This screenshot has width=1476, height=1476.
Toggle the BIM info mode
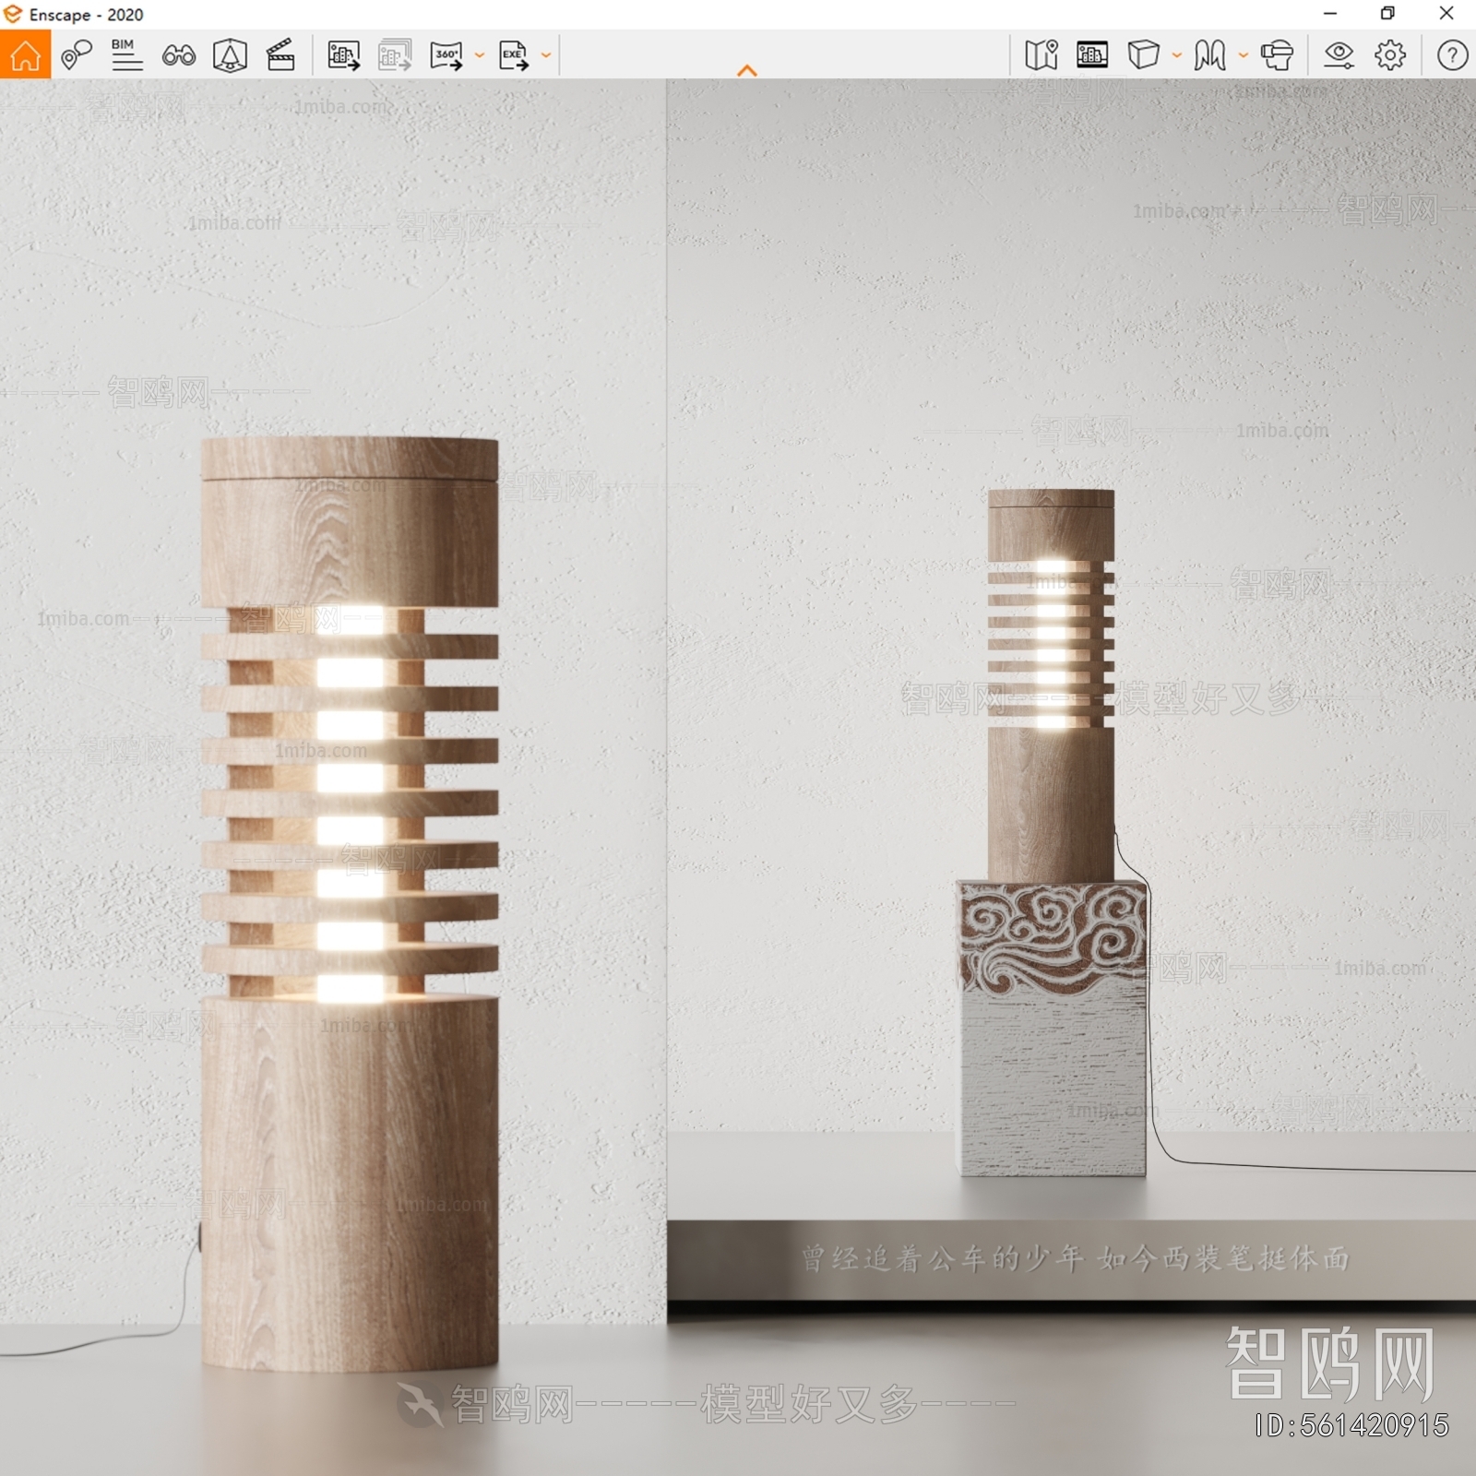(x=126, y=54)
